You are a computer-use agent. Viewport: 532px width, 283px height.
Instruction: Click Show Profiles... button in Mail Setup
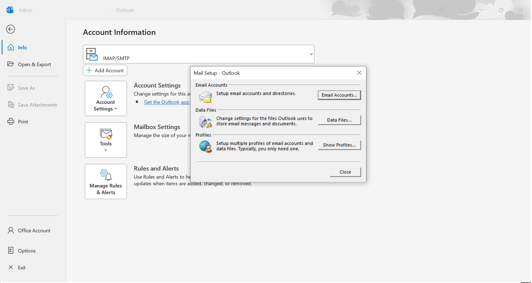click(339, 145)
